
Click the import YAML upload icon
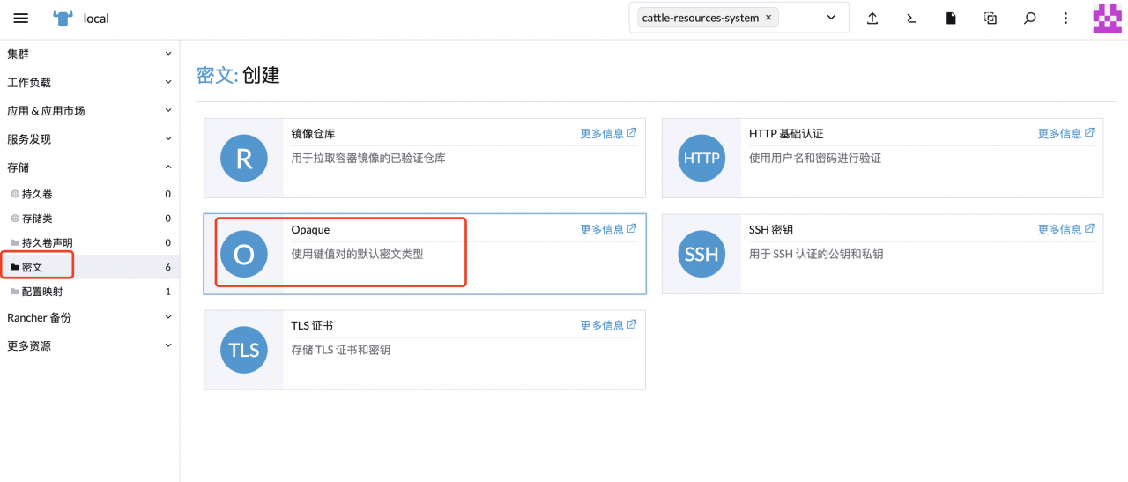(872, 19)
